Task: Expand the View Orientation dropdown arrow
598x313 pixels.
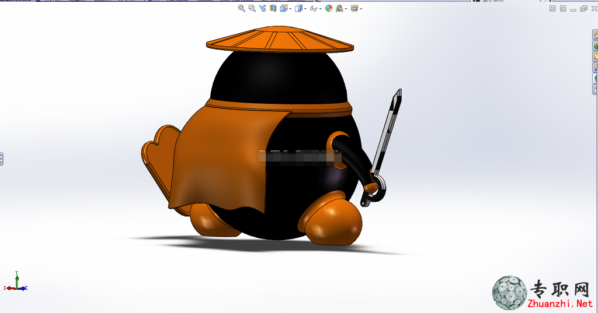Action: [290, 9]
